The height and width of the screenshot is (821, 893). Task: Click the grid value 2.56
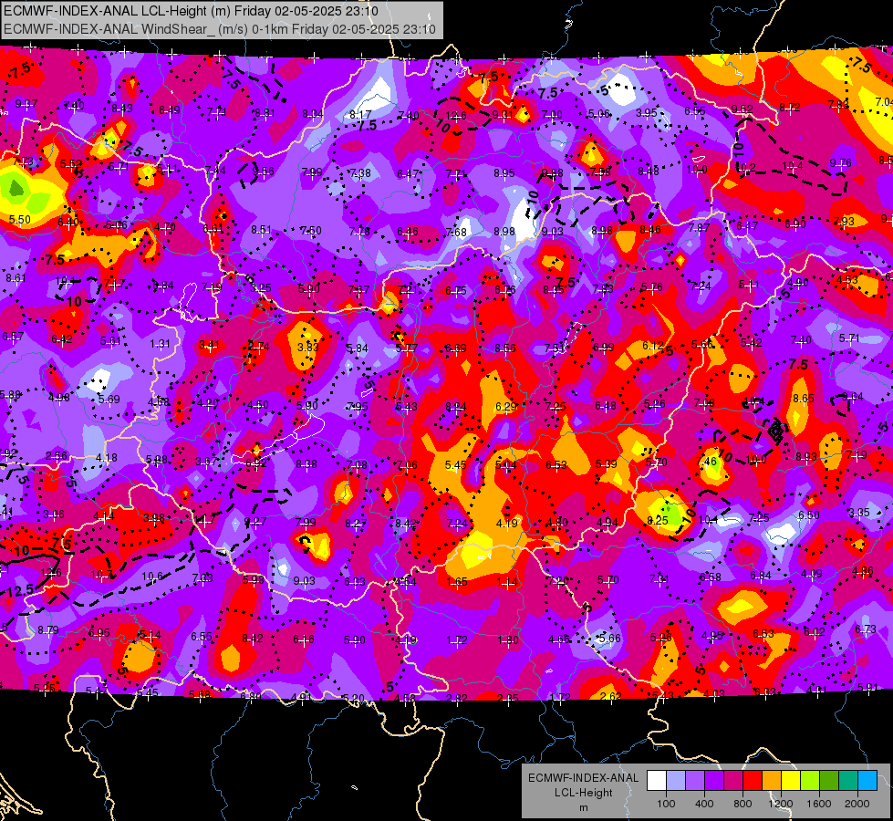(x=57, y=456)
